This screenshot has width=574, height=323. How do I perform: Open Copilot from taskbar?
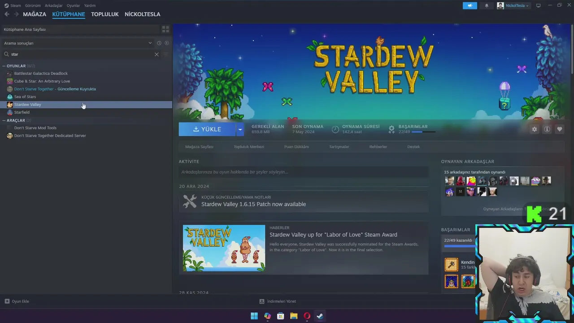(x=268, y=316)
